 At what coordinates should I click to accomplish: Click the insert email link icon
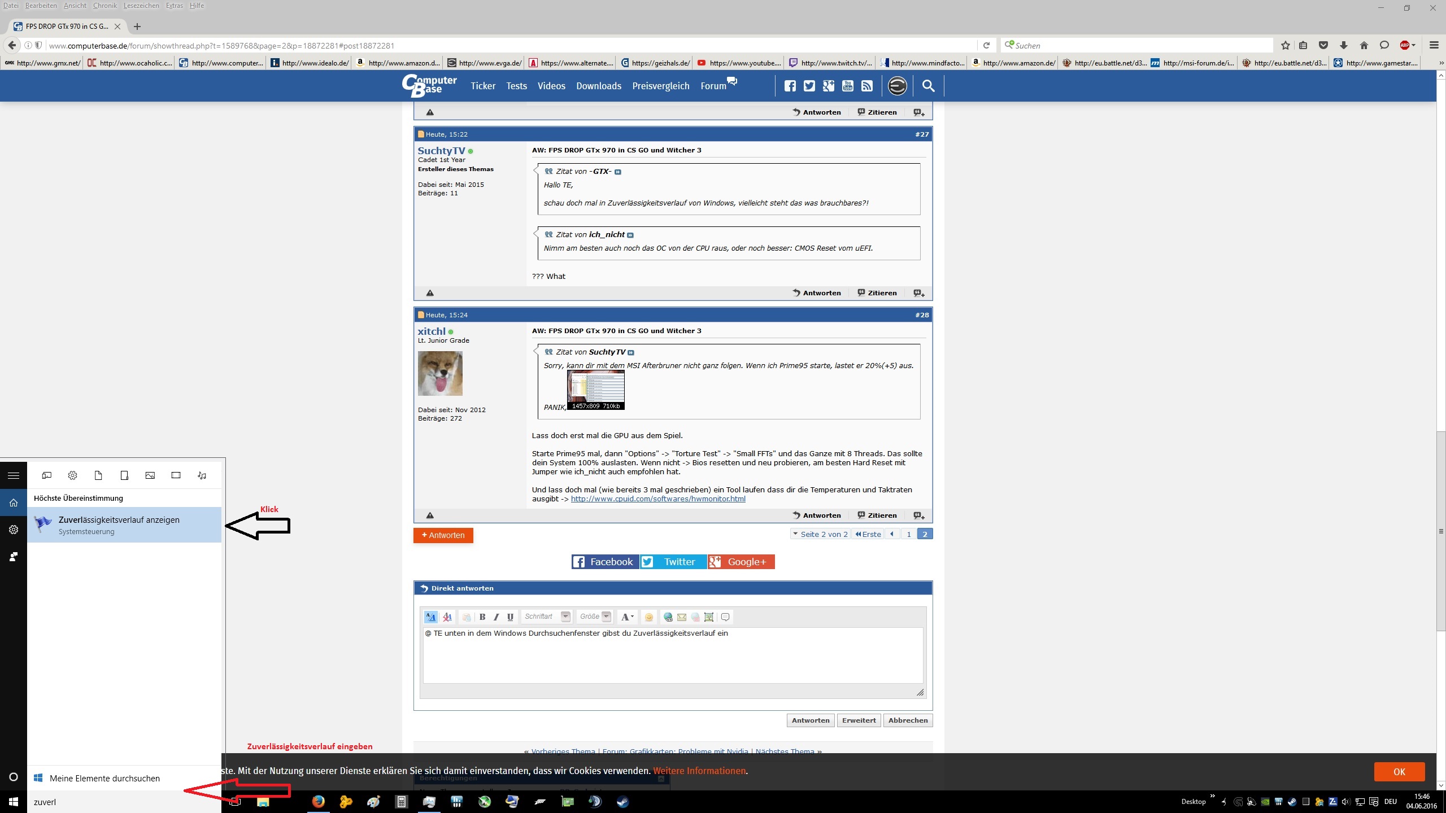tap(682, 617)
